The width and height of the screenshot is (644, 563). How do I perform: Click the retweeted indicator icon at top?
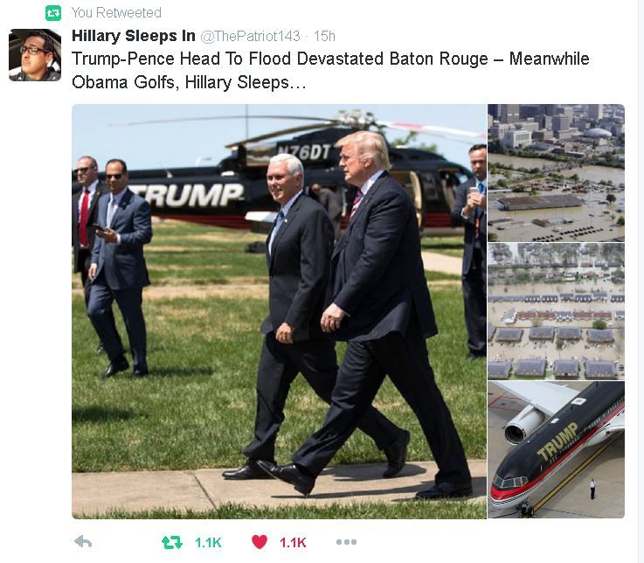tap(53, 13)
